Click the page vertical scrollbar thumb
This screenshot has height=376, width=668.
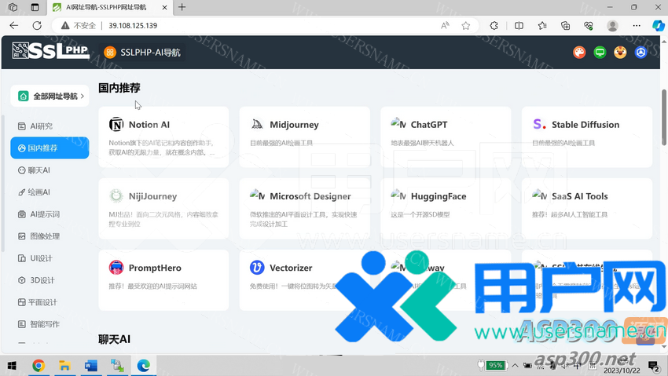click(x=664, y=118)
